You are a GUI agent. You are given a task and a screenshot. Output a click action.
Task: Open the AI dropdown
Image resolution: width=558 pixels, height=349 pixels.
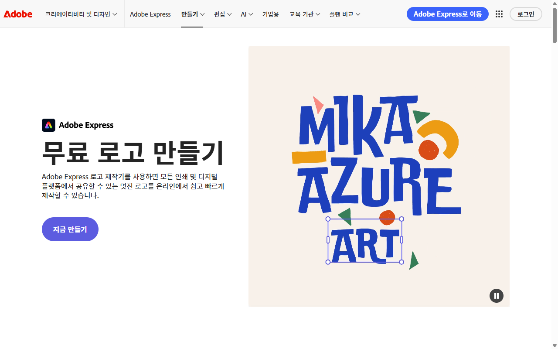pos(246,14)
